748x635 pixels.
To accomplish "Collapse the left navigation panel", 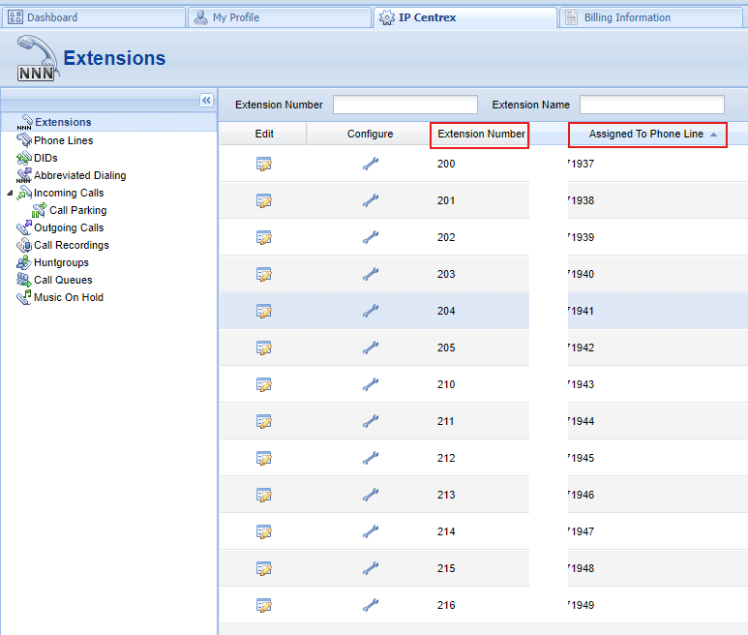I will [x=206, y=100].
